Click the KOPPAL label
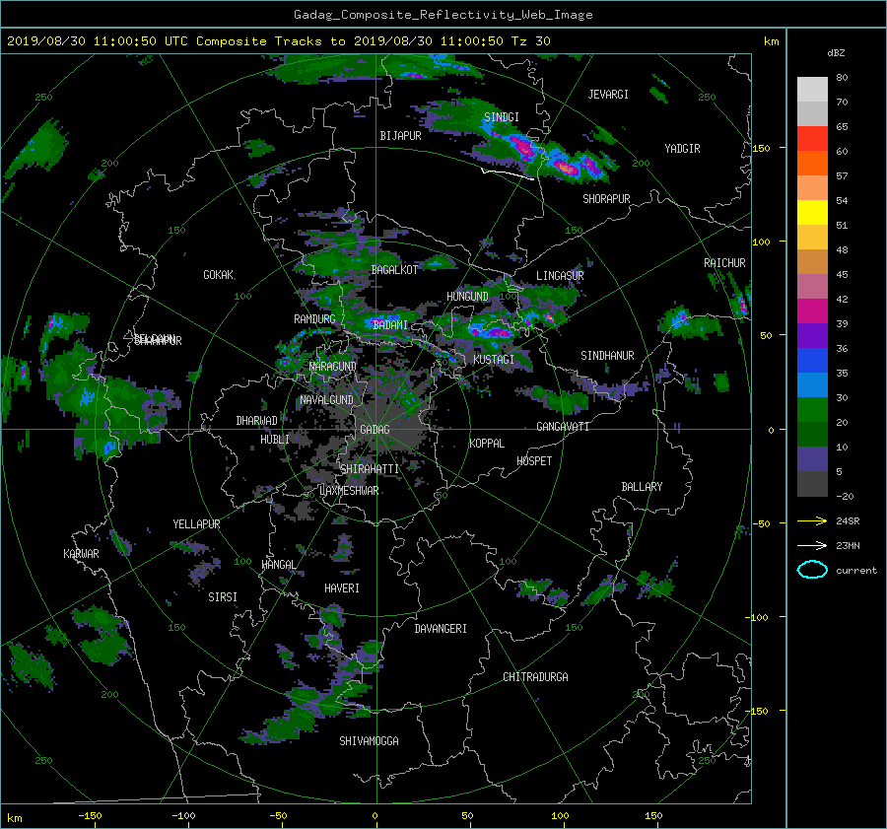Screen dimensions: 887x829 point(487,444)
